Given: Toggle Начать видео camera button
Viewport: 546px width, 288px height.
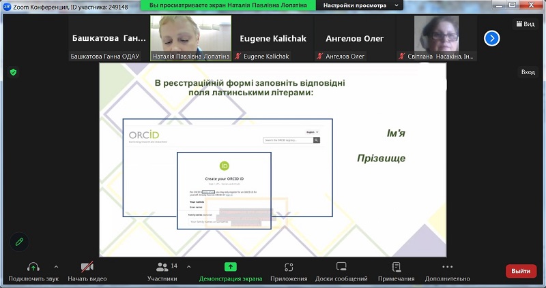Looking at the screenshot, I should tap(87, 267).
